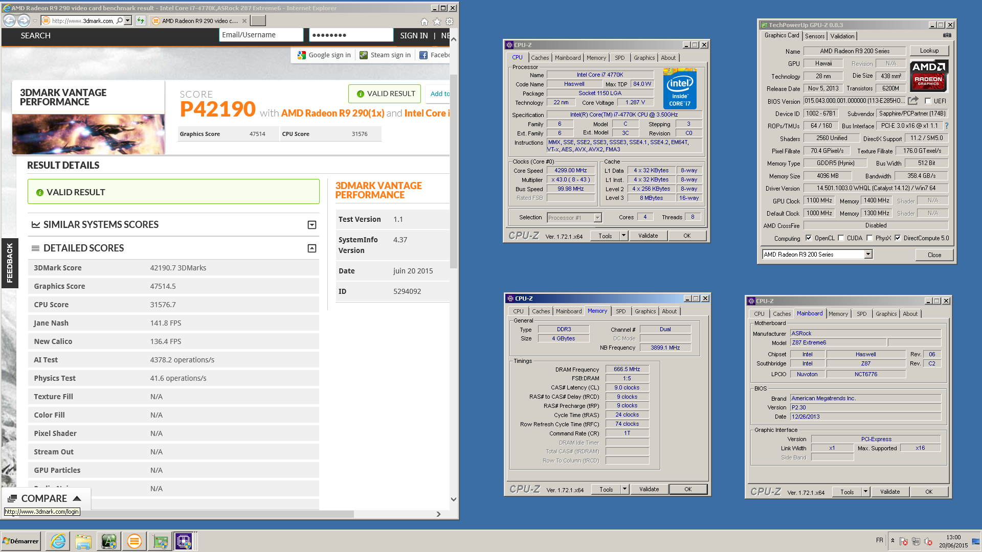The height and width of the screenshot is (552, 982).
Task: Click the AMD Radeon Graphics logo
Action: [x=929, y=75]
